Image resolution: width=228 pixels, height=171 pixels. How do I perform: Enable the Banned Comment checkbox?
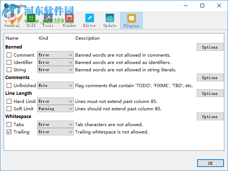9,55
